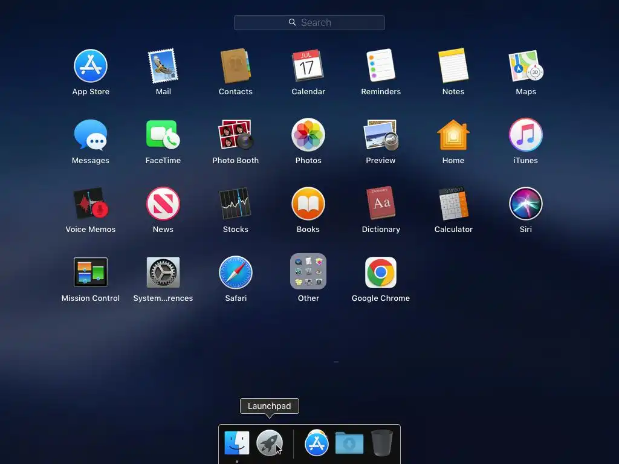Open the News app
The image size is (619, 464).
[163, 204]
